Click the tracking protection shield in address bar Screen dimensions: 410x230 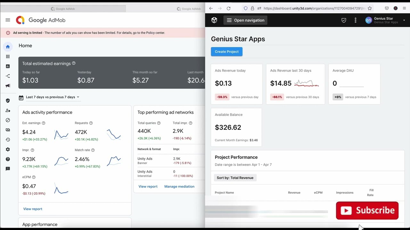[246, 8]
